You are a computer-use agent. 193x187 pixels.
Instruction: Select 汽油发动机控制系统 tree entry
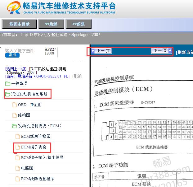29,94
